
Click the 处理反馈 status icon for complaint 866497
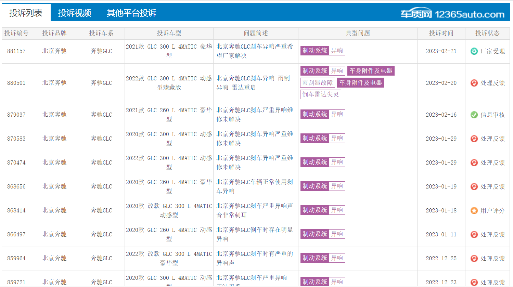(x=474, y=235)
